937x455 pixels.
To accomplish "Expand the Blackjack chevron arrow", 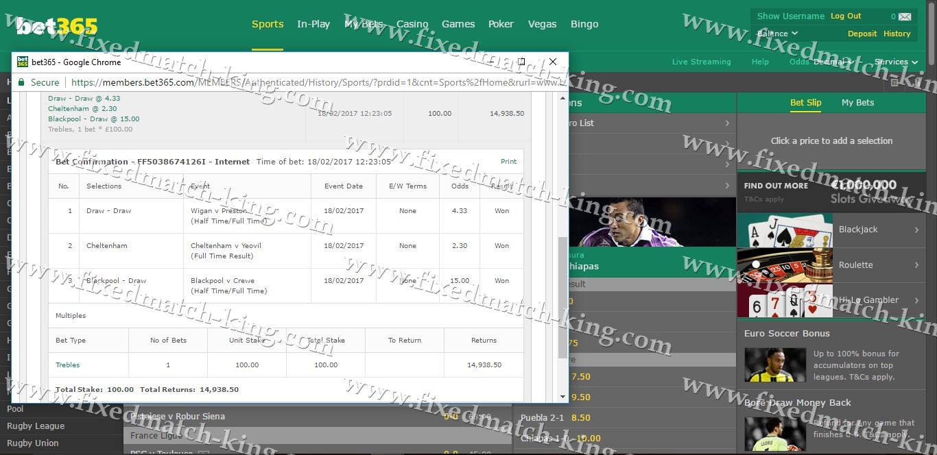I will (x=916, y=230).
